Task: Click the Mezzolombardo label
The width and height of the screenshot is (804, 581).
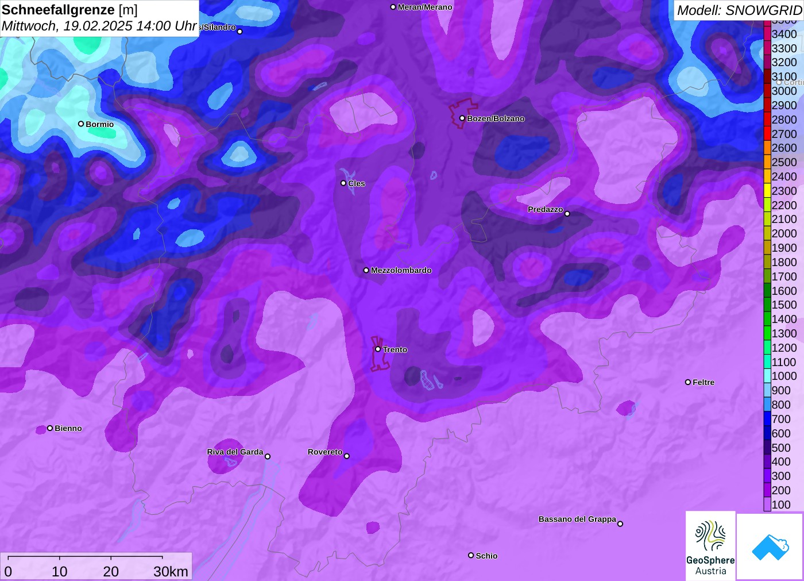Action: point(401,270)
